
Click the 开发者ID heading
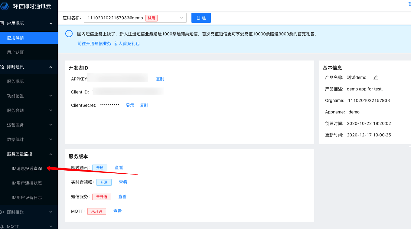(78, 68)
